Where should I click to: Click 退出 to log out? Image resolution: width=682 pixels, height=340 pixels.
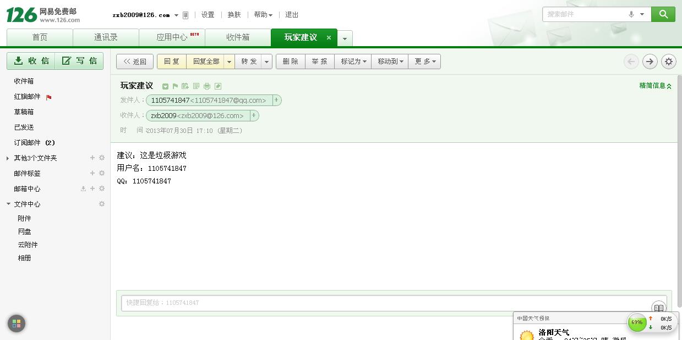[292, 15]
